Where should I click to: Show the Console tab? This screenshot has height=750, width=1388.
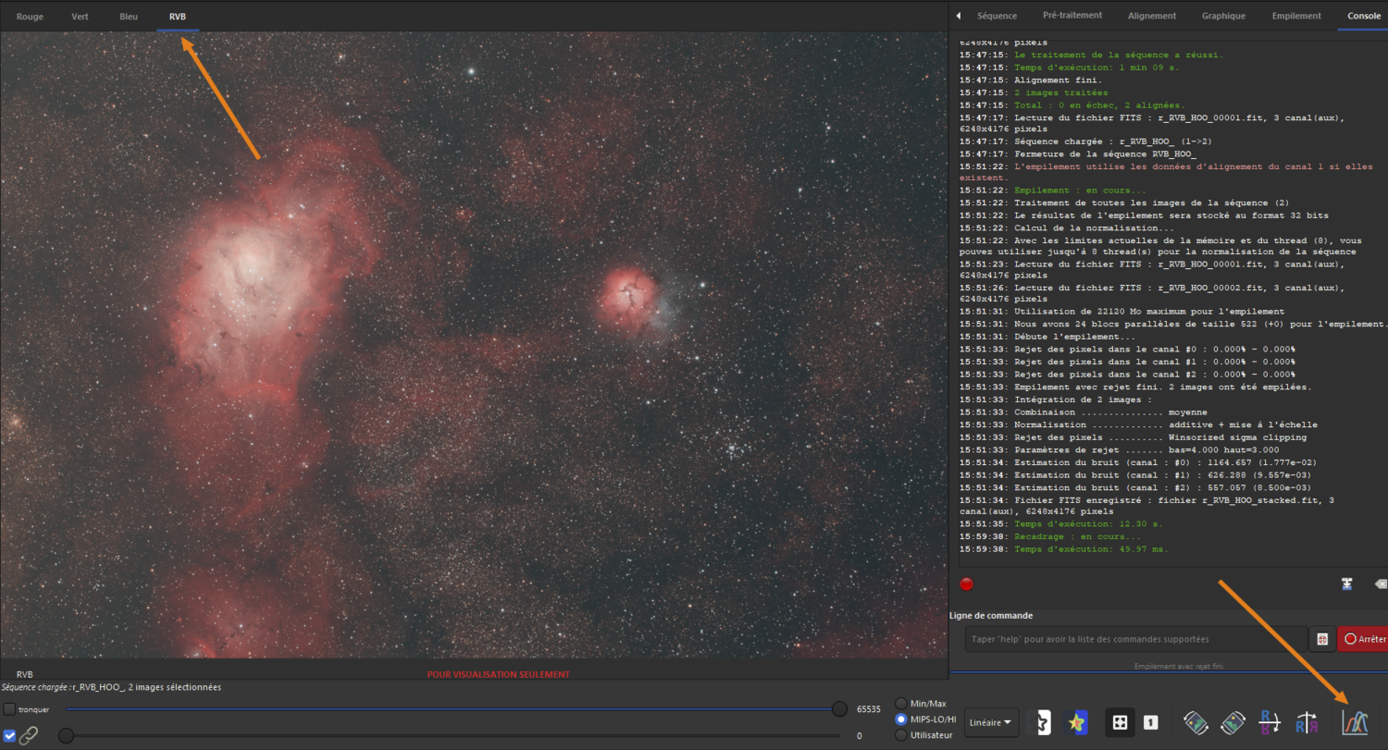(1364, 16)
